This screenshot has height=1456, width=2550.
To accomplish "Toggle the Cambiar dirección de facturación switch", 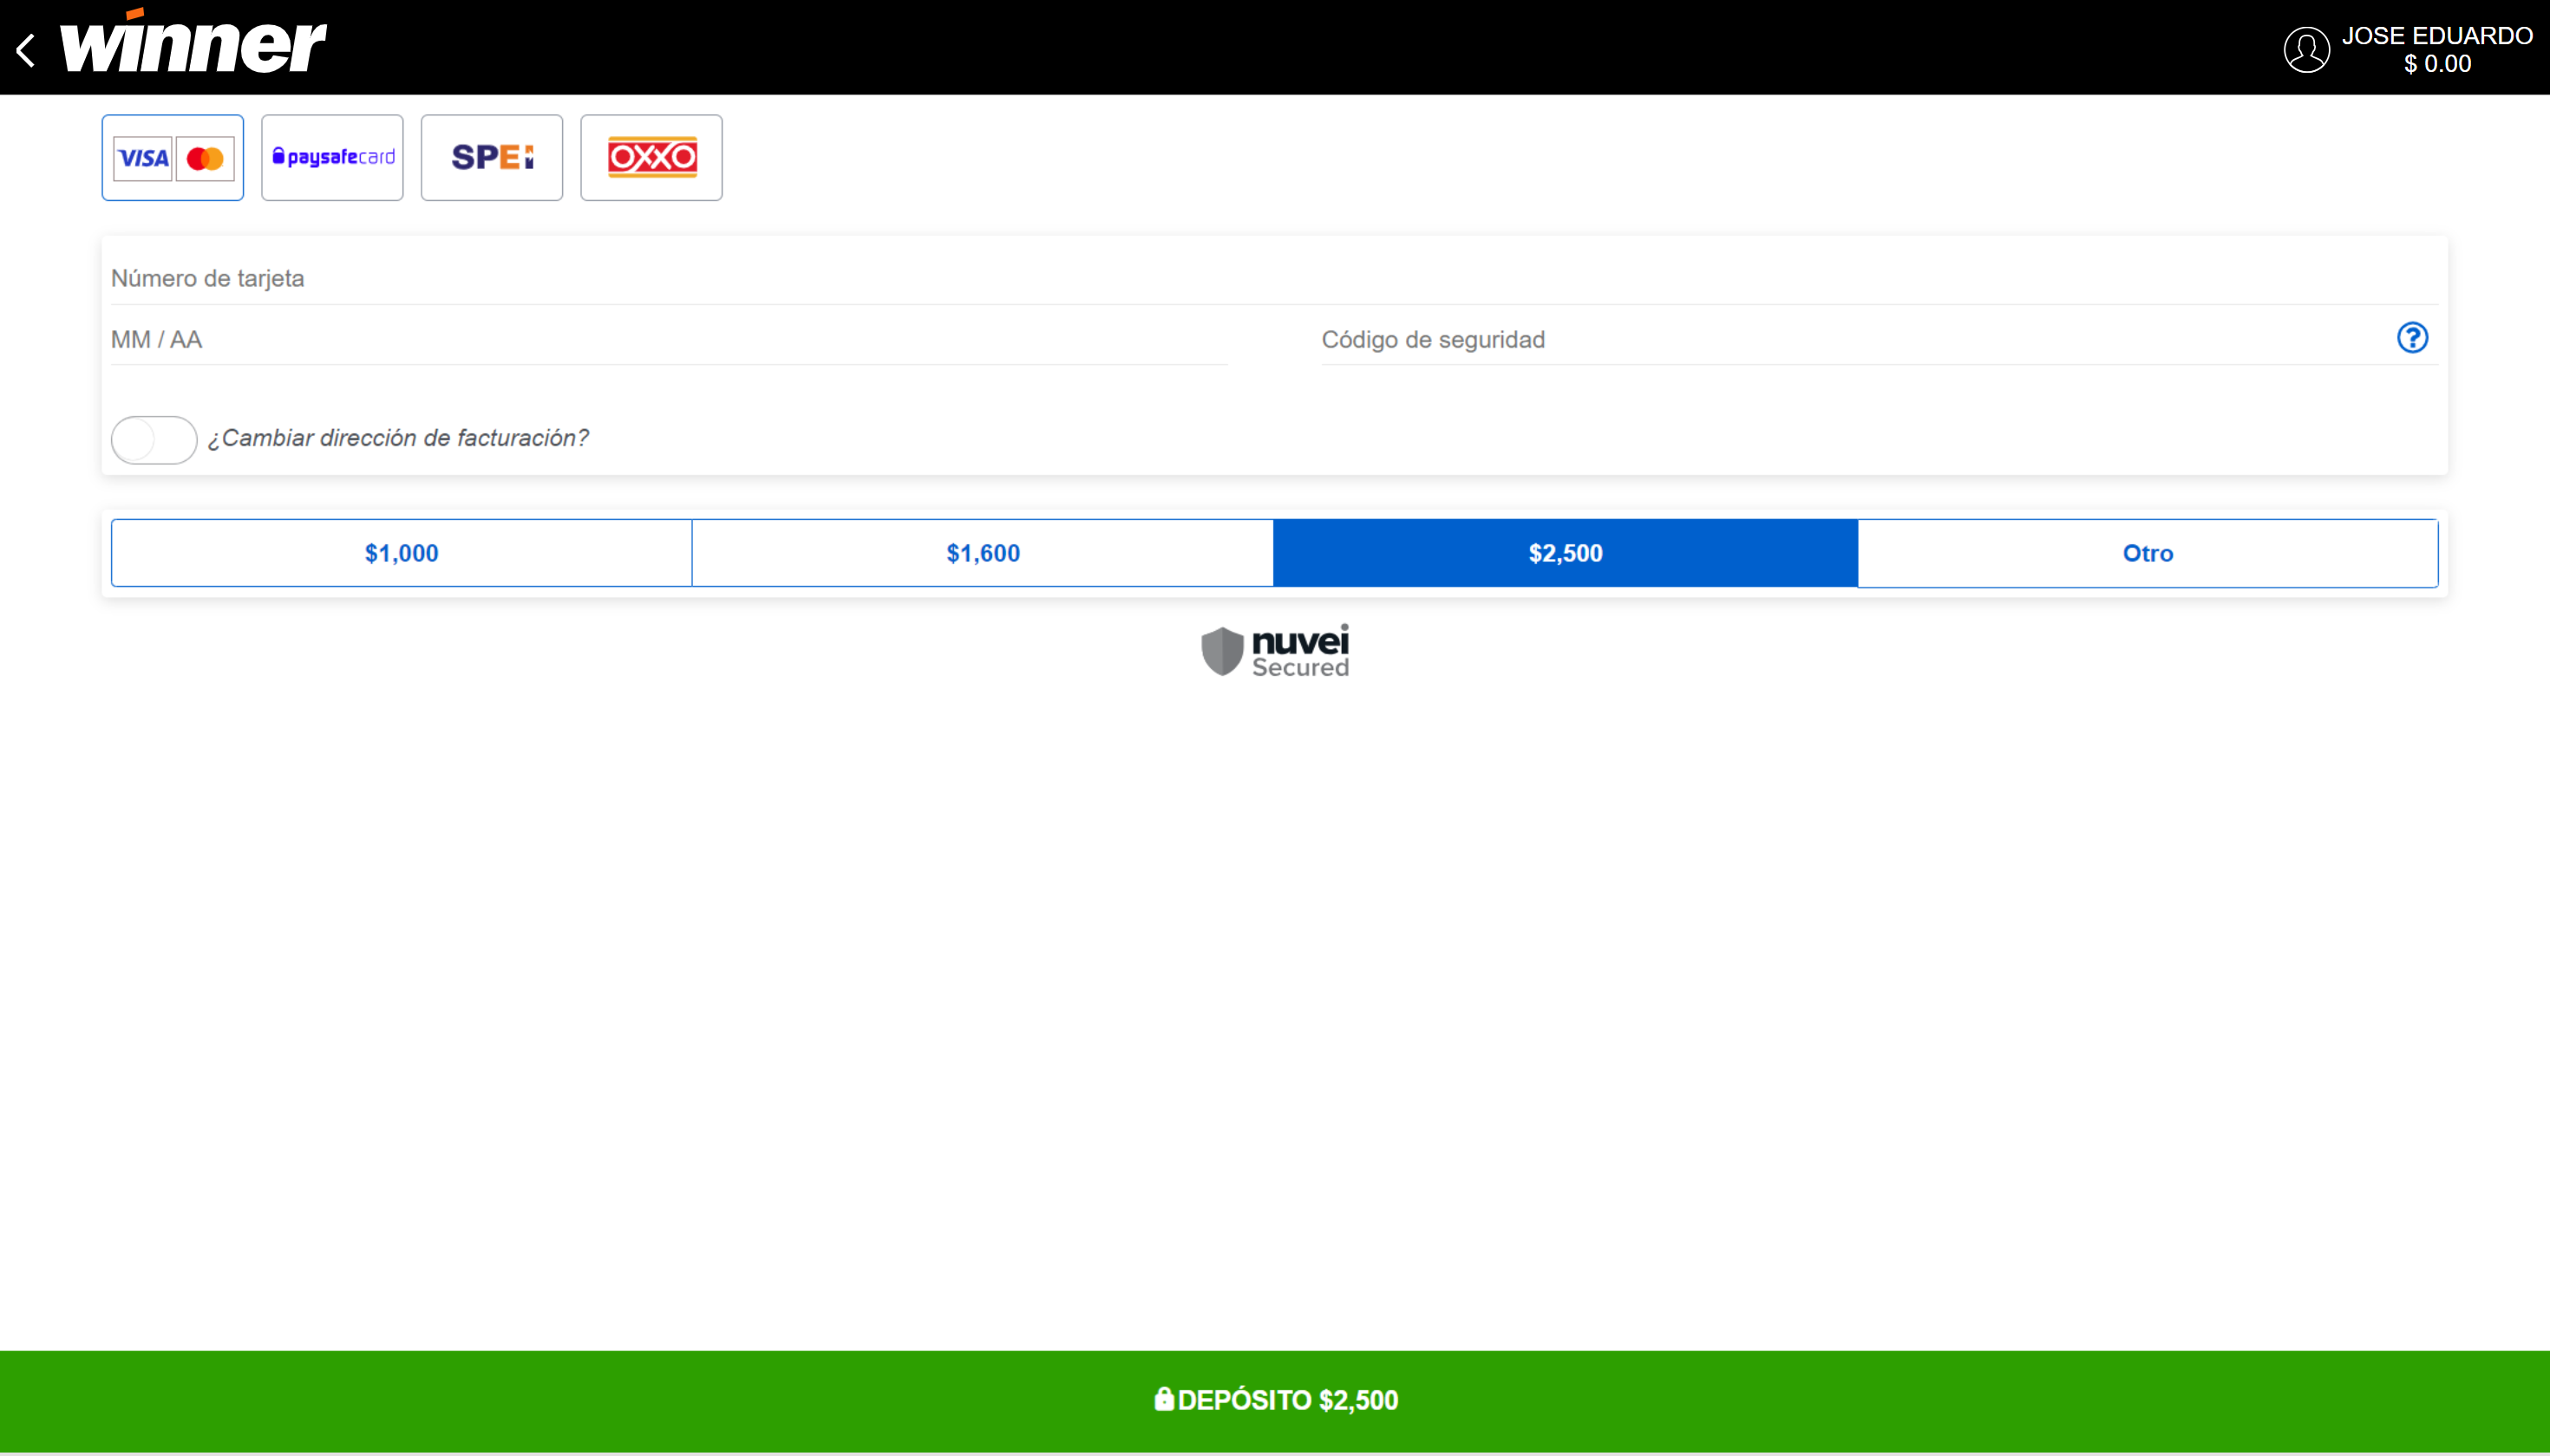I will [154, 440].
